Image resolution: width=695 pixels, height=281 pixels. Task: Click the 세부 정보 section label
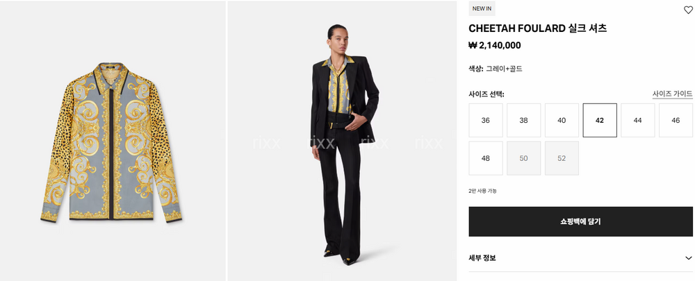point(482,258)
